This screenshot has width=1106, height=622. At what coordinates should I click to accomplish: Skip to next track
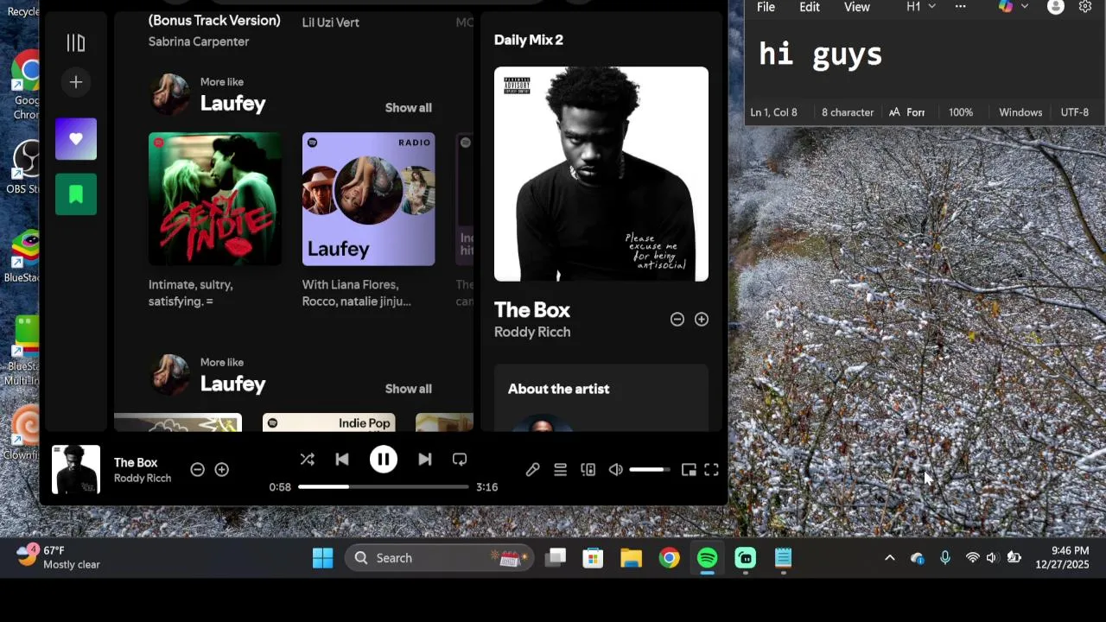(424, 460)
